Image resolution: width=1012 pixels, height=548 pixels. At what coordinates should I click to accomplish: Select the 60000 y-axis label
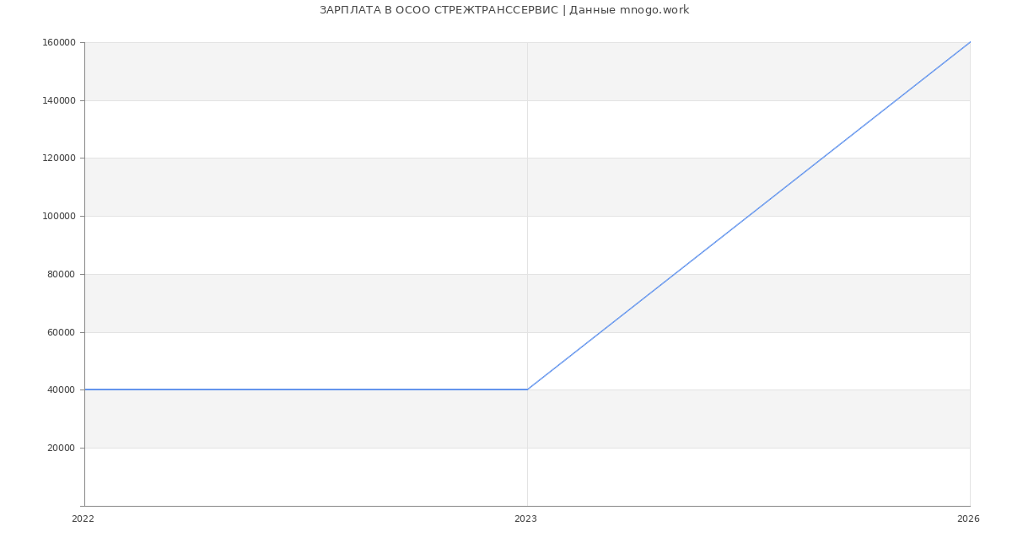[63, 332]
